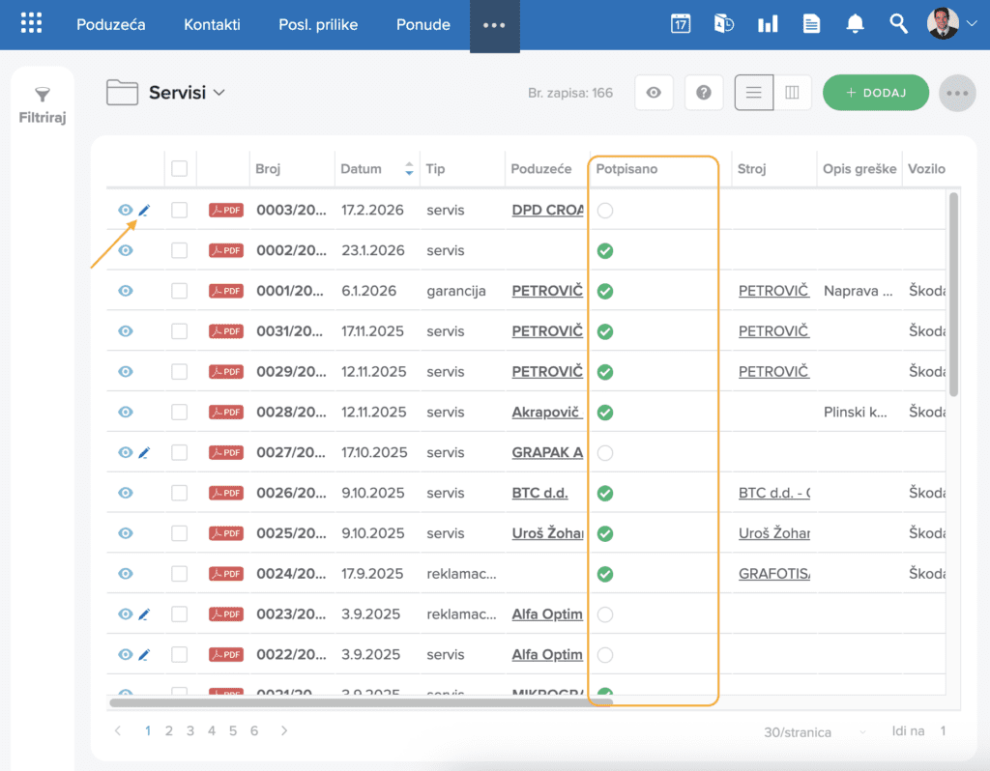Expand the user profile avatar menu
Viewport: 990px width, 771px height.
[x=951, y=24]
